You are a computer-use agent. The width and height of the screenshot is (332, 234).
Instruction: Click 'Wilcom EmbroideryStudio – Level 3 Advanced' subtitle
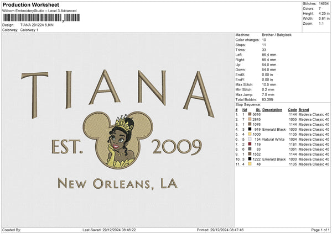click(x=39, y=11)
